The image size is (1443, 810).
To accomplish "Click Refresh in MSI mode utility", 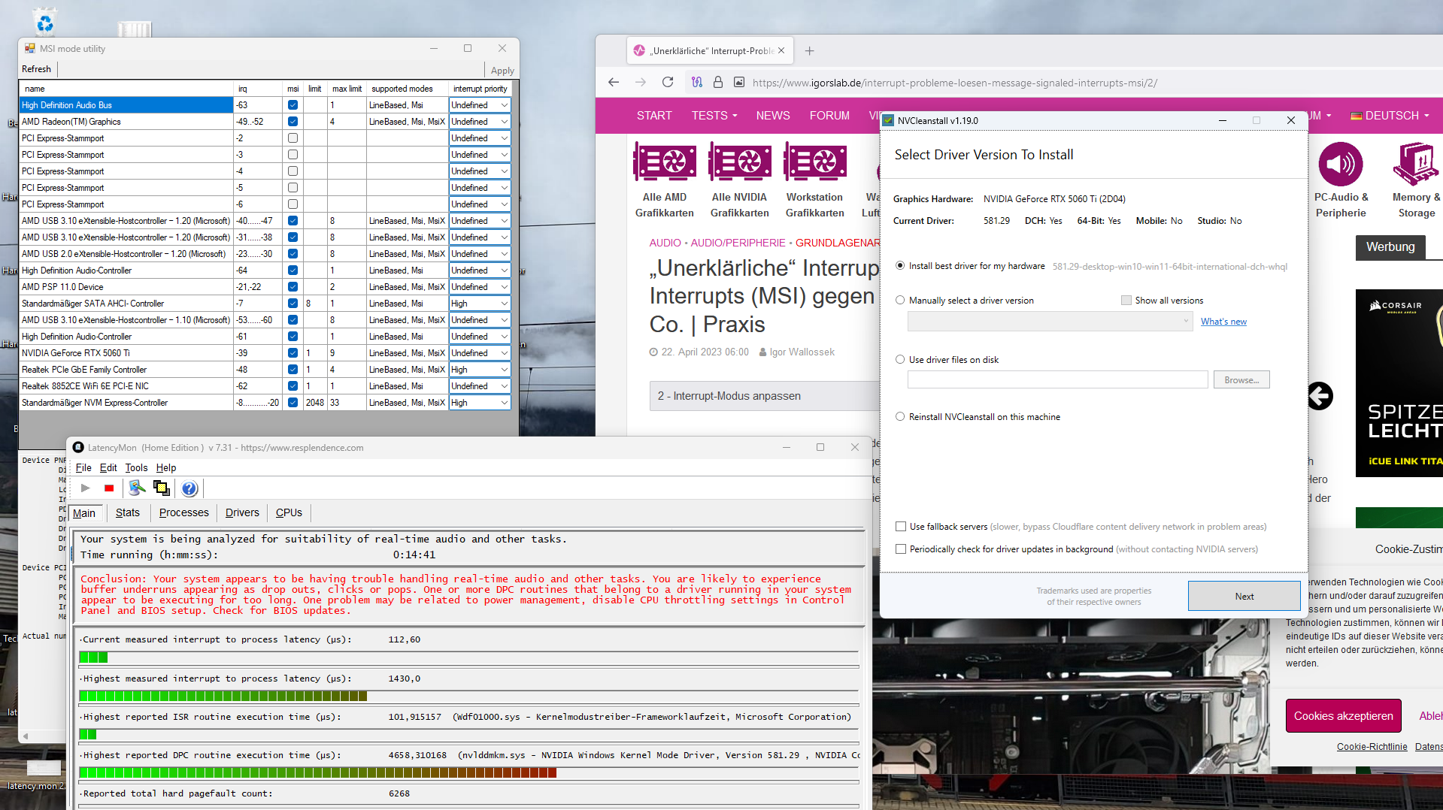I will pyautogui.click(x=37, y=69).
